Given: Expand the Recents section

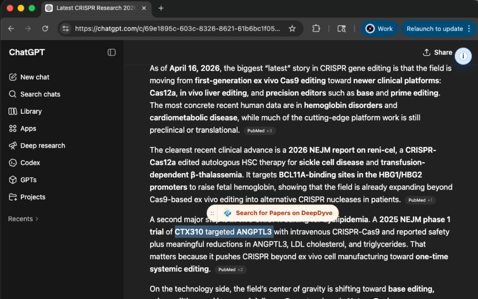Looking at the screenshot, I should [23, 219].
